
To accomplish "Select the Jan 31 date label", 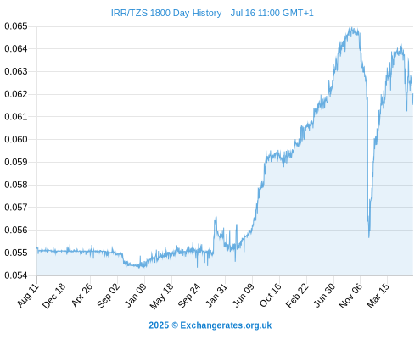I will click(216, 295).
